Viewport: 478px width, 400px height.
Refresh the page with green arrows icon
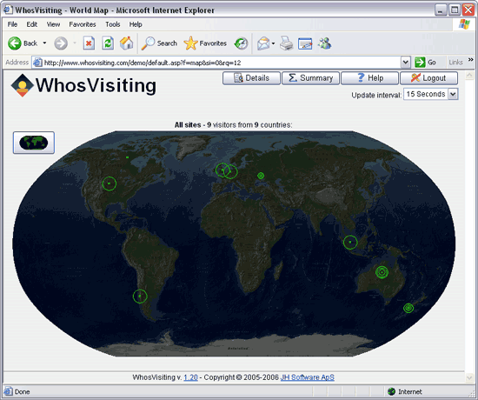tap(108, 43)
